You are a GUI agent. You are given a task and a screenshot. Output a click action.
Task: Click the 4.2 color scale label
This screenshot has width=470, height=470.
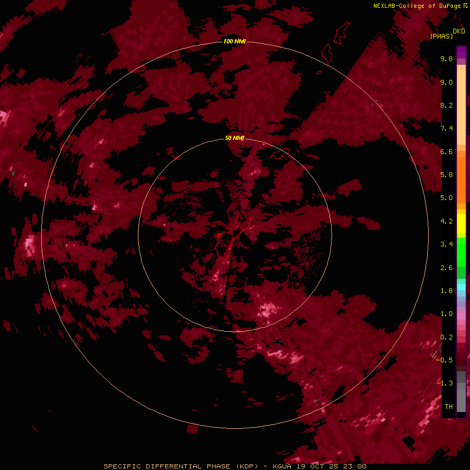point(446,221)
